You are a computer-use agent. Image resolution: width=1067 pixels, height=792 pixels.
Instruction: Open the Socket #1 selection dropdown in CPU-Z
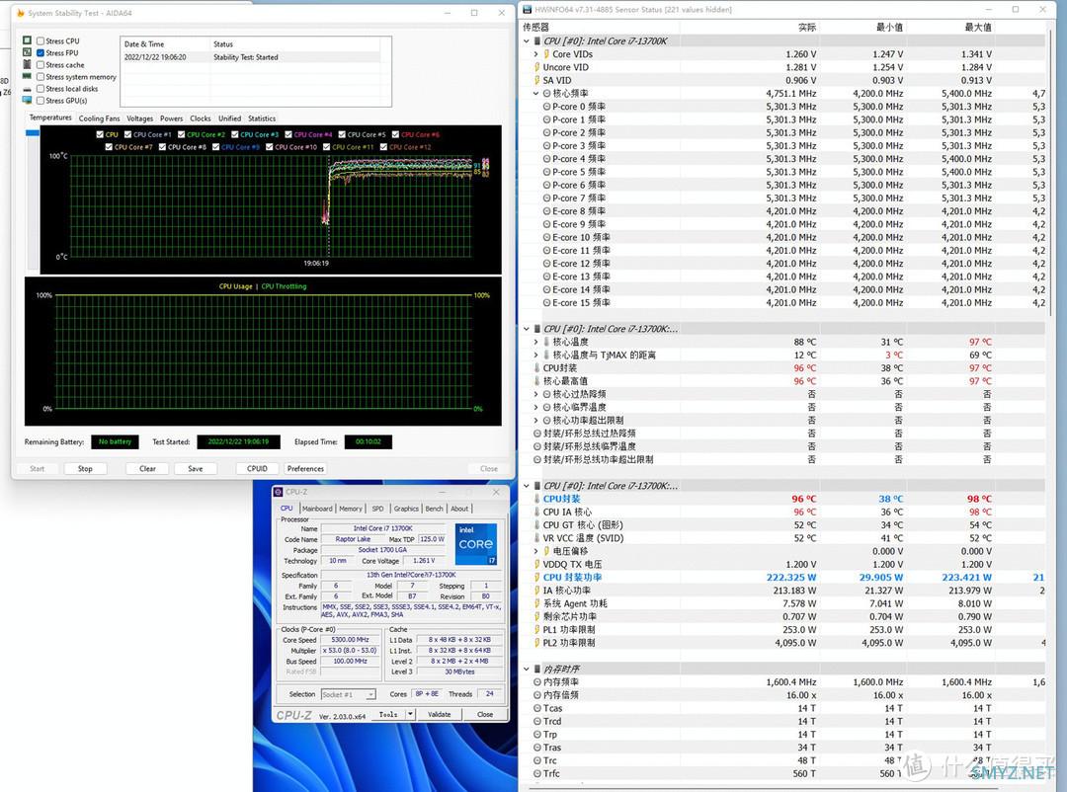pyautogui.click(x=370, y=694)
